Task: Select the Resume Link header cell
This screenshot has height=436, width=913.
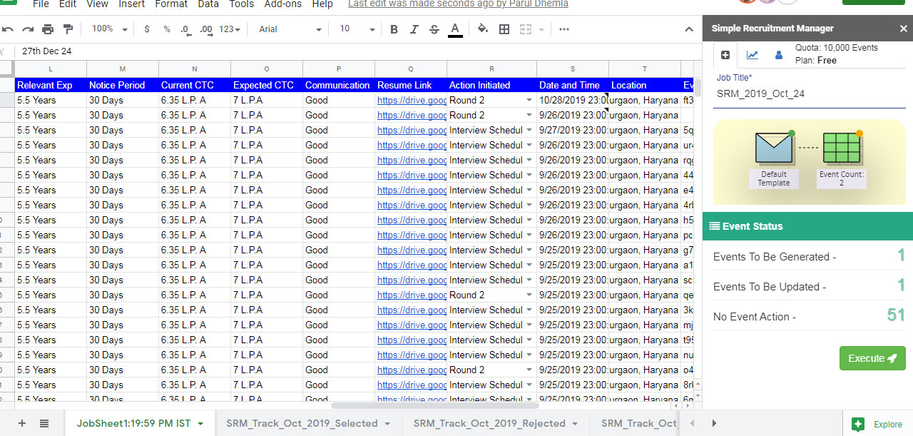Action: (411, 85)
